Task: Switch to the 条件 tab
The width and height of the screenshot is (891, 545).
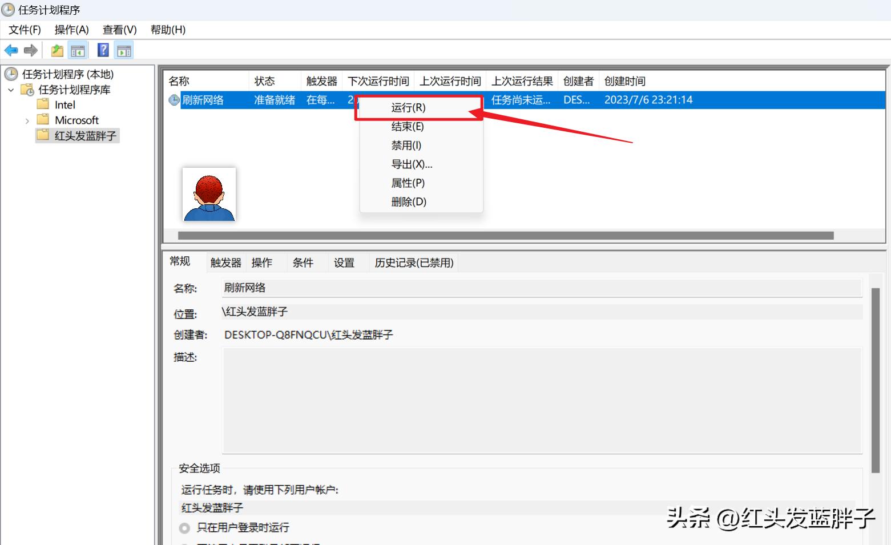Action: [303, 262]
